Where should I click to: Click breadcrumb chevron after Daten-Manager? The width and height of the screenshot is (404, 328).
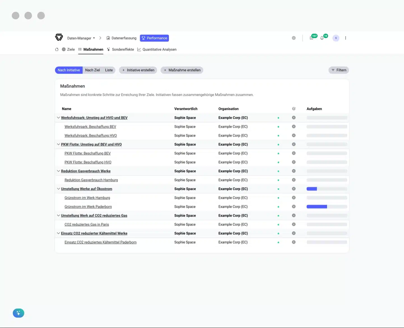coord(100,38)
